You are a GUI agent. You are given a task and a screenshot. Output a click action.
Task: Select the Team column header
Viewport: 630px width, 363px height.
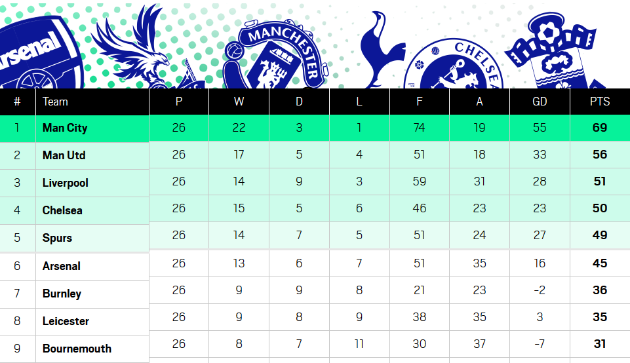[x=56, y=102]
